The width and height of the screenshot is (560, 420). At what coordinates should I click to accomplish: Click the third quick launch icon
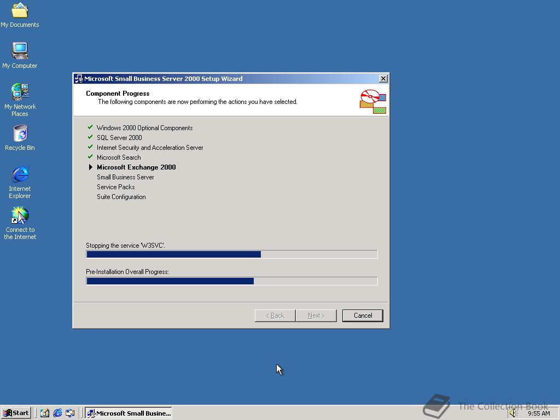(x=70, y=413)
